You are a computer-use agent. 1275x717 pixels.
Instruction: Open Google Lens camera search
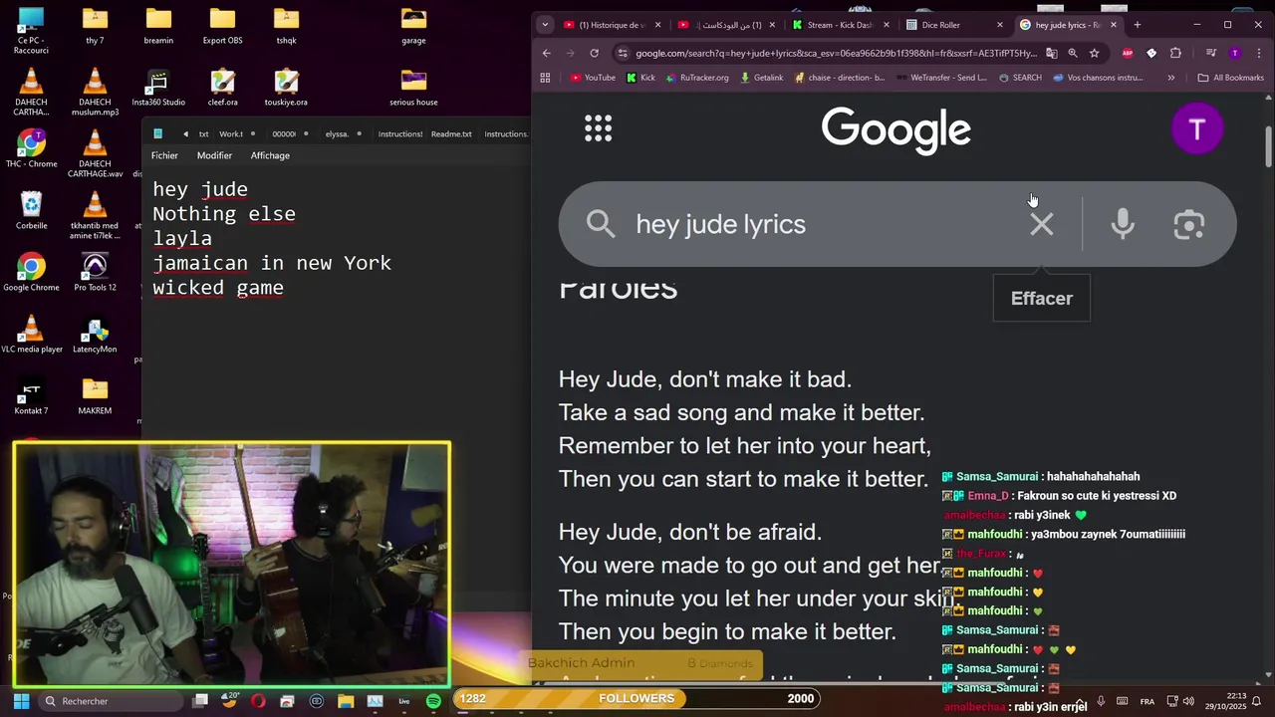coord(1188,224)
